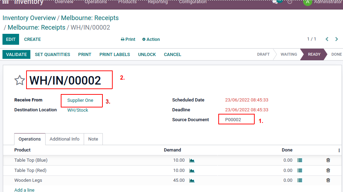
Task: Go to Inventory Overview breadcrumb
Action: 29,18
